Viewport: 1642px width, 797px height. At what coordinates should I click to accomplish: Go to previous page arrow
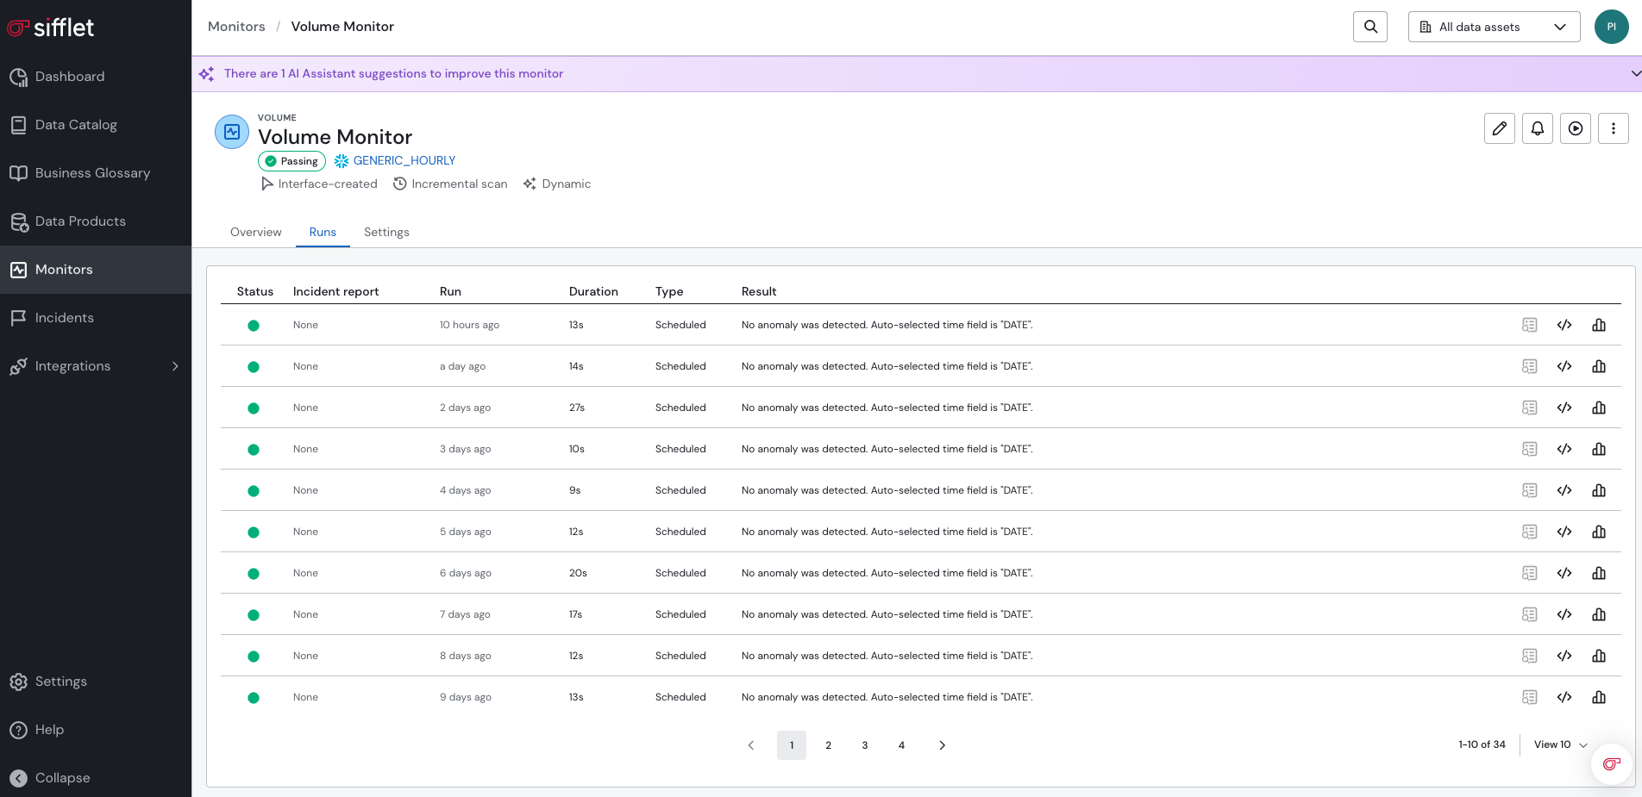[751, 745]
